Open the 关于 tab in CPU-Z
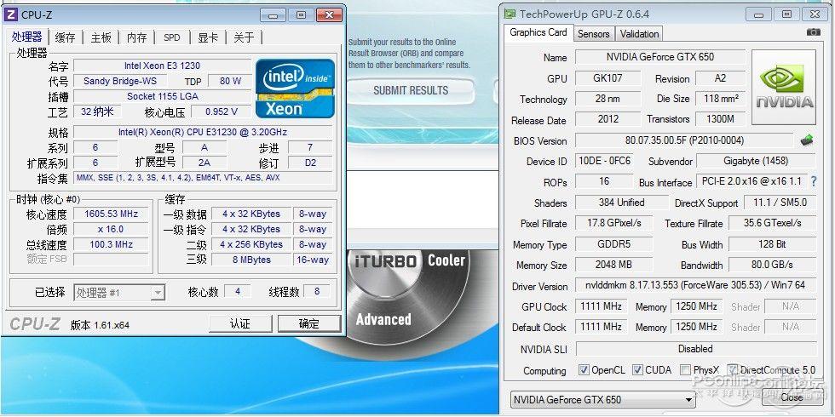 [244, 37]
